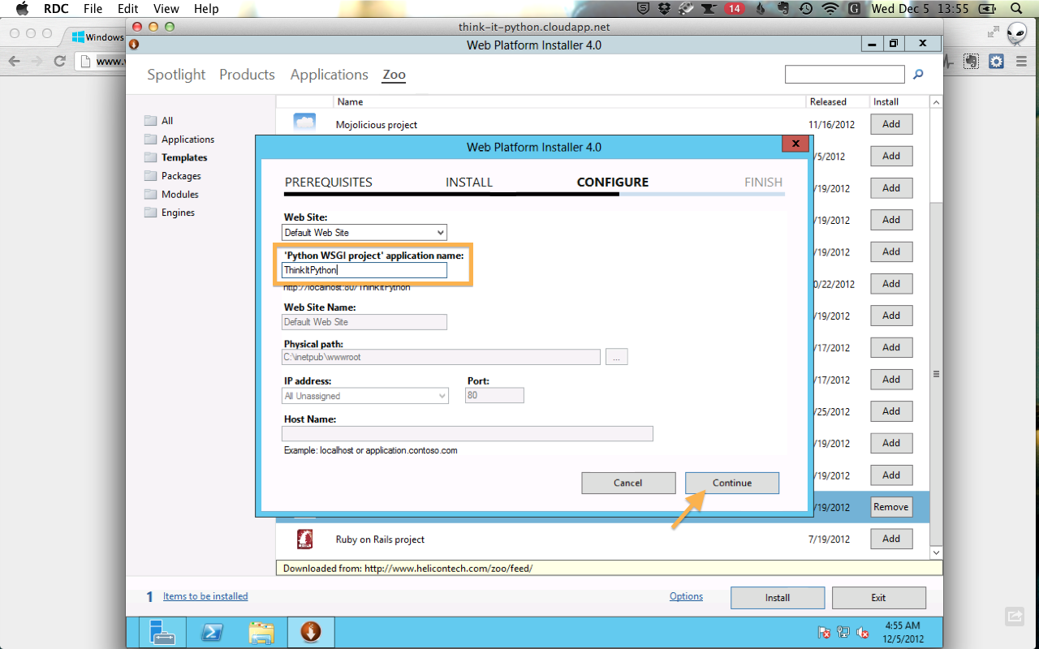Click the Wi-Fi status icon
This screenshot has height=649, width=1039.
(830, 9)
